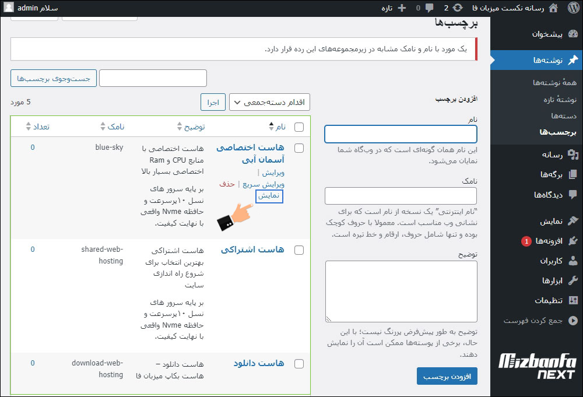The image size is (583, 397).
Task: Click the WordPress logo icon
Action: click(x=573, y=8)
